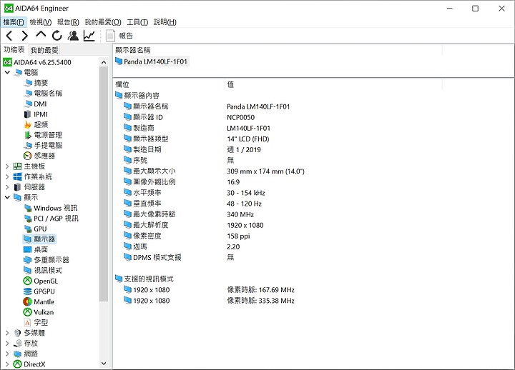
Task: Expand the 多媒體 tree node
Action: pyautogui.click(x=7, y=333)
